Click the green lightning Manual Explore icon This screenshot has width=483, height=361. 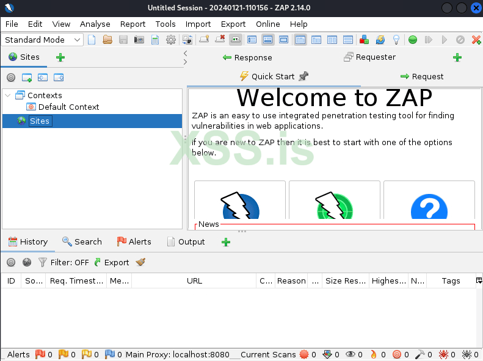[x=334, y=205]
